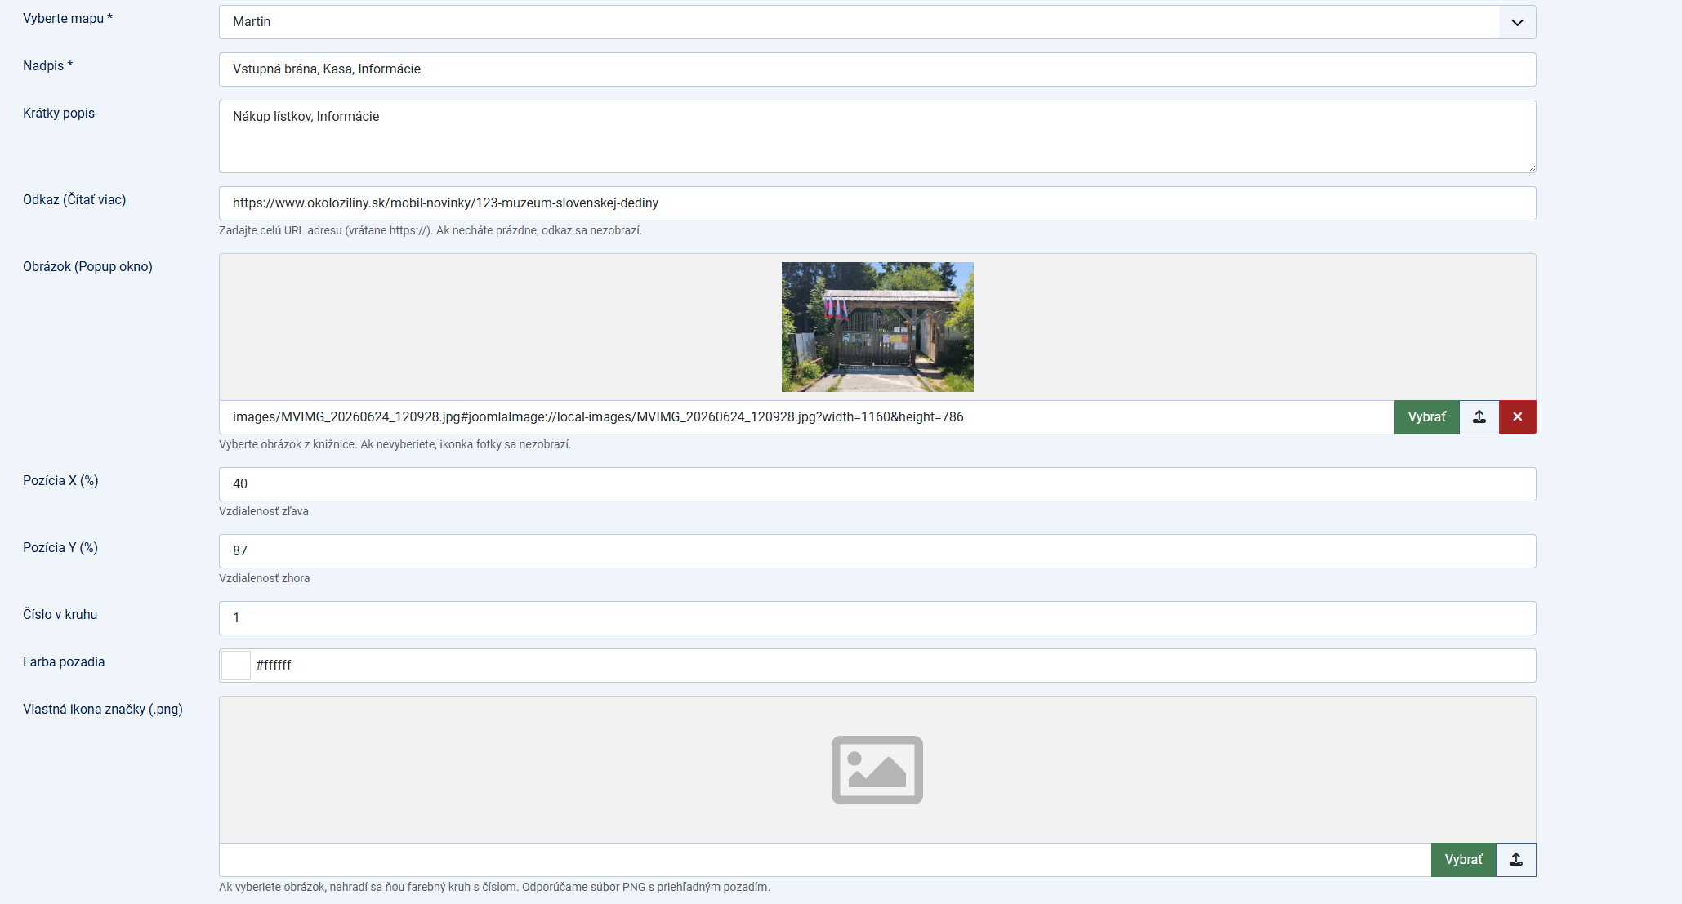Focus the Pozícia X percent field
Screen dimensions: 1682x904
click(x=877, y=484)
